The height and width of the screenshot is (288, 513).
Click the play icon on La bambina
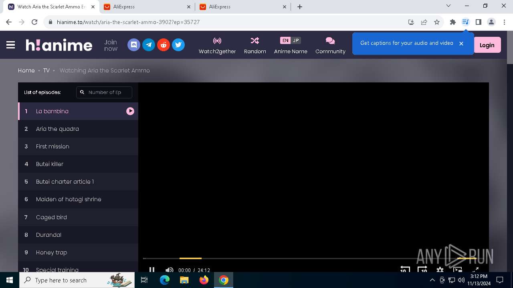[x=130, y=111]
